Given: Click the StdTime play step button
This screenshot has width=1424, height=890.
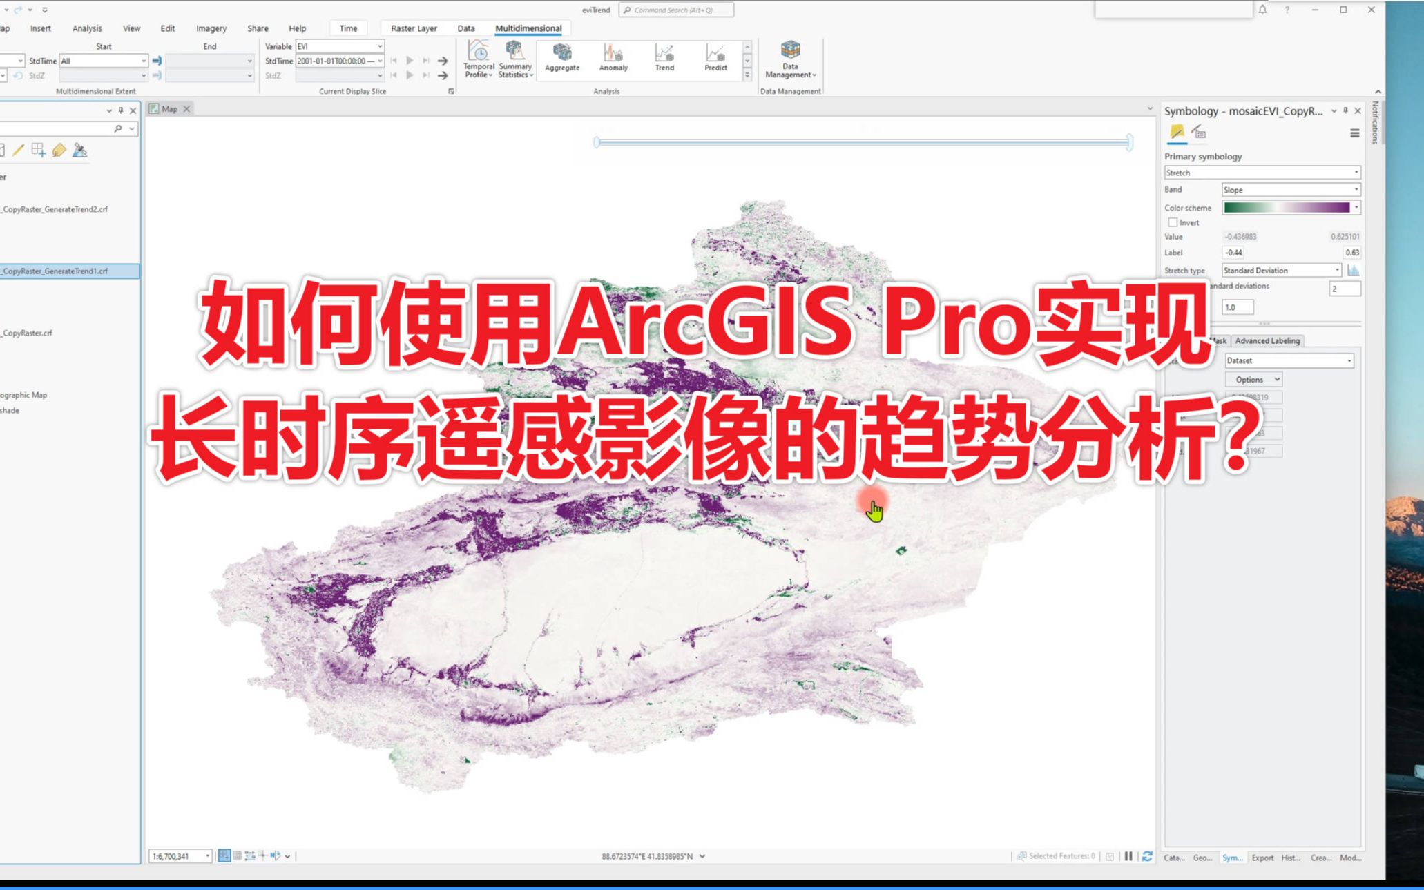Looking at the screenshot, I should tap(410, 61).
